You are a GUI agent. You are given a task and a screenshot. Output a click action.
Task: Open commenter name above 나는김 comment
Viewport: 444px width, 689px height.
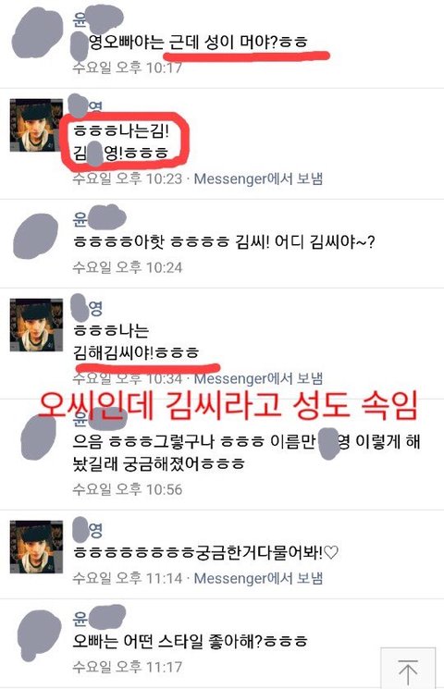pos(86,105)
